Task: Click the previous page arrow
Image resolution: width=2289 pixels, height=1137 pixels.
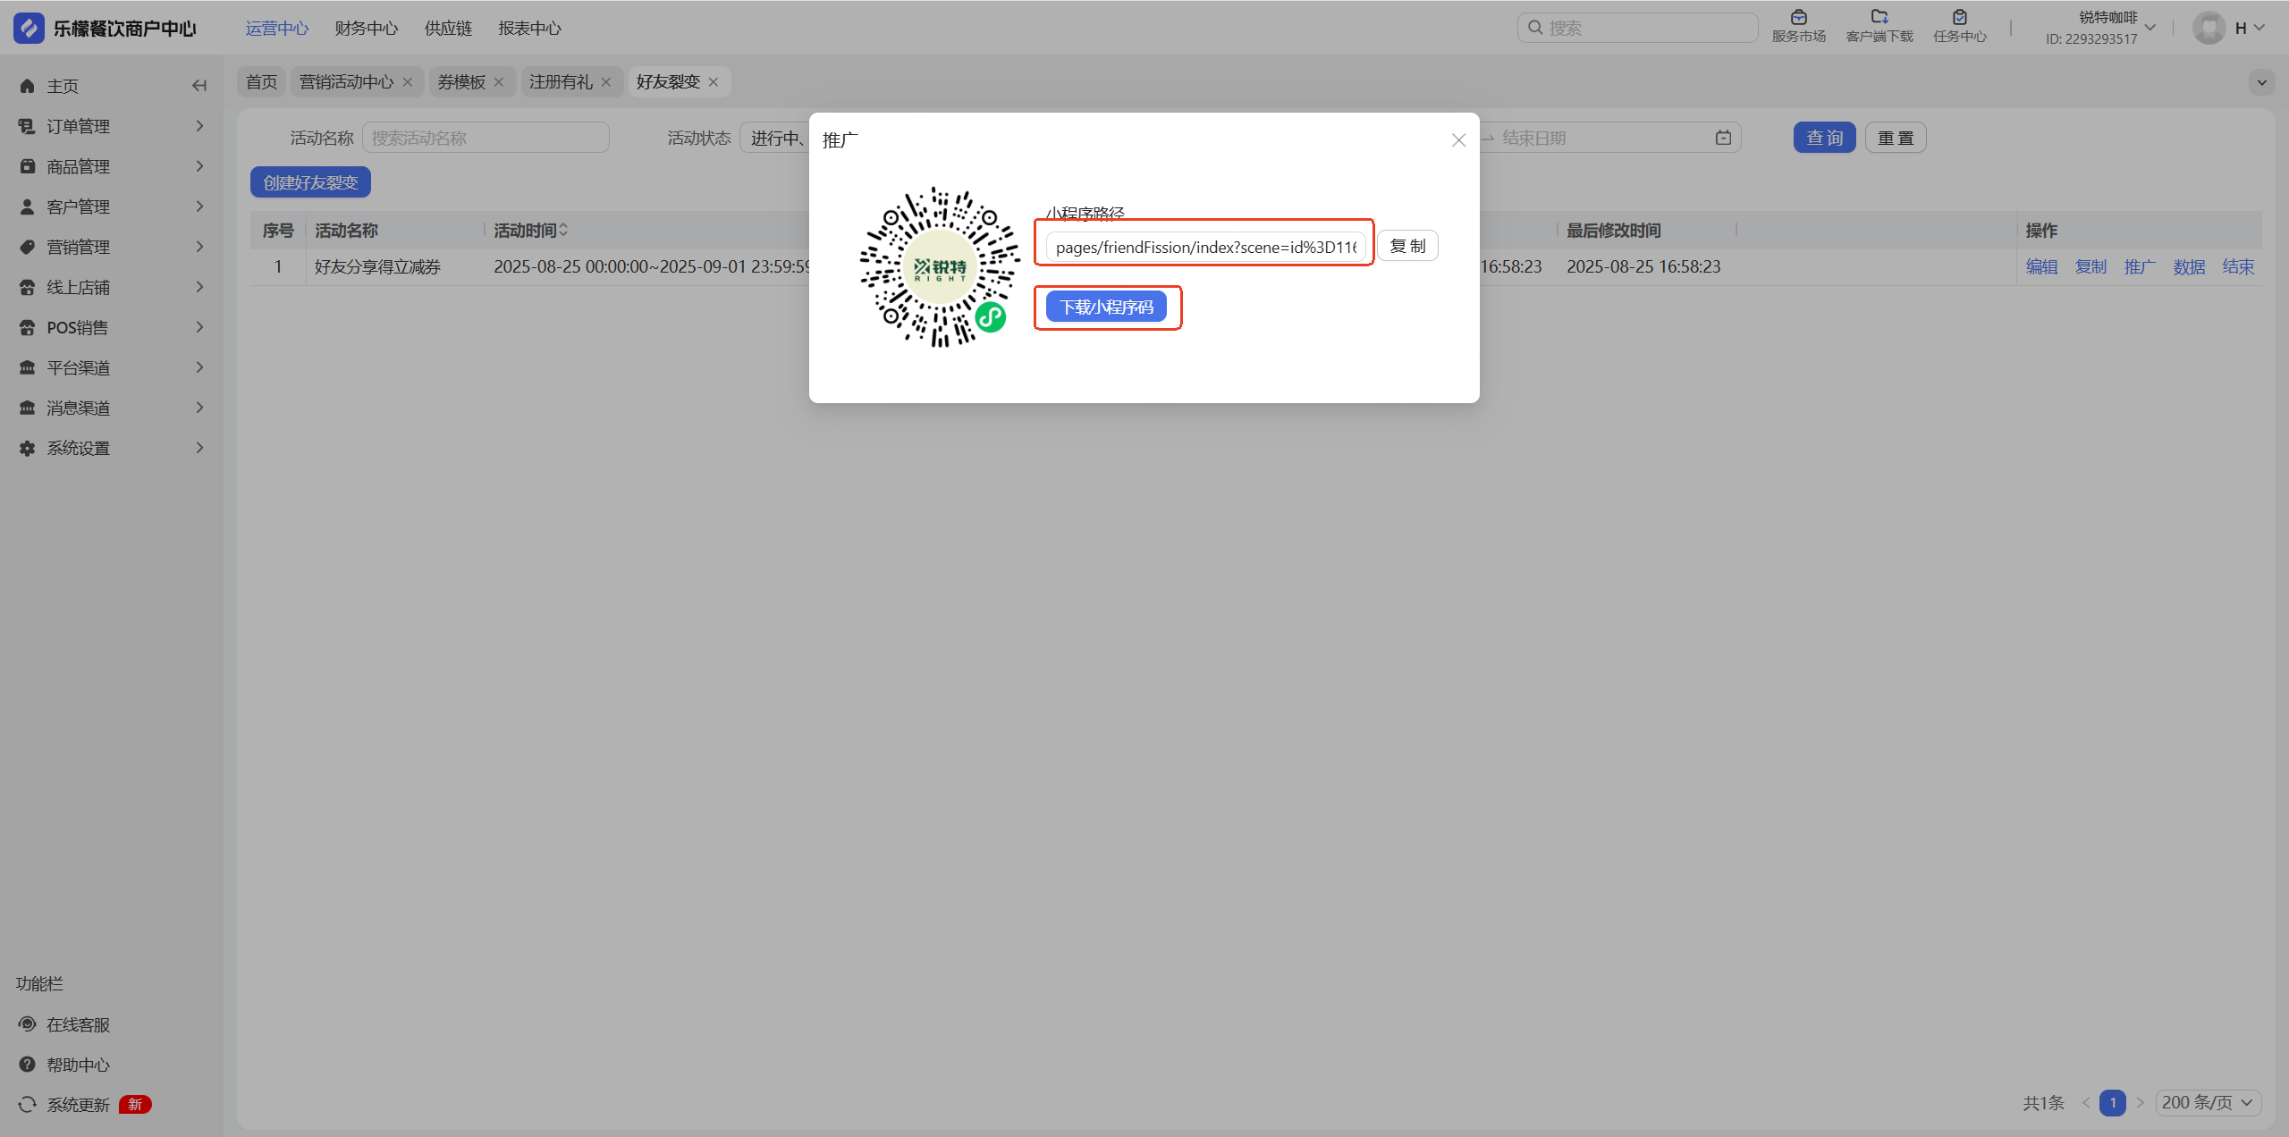Action: [2085, 1102]
